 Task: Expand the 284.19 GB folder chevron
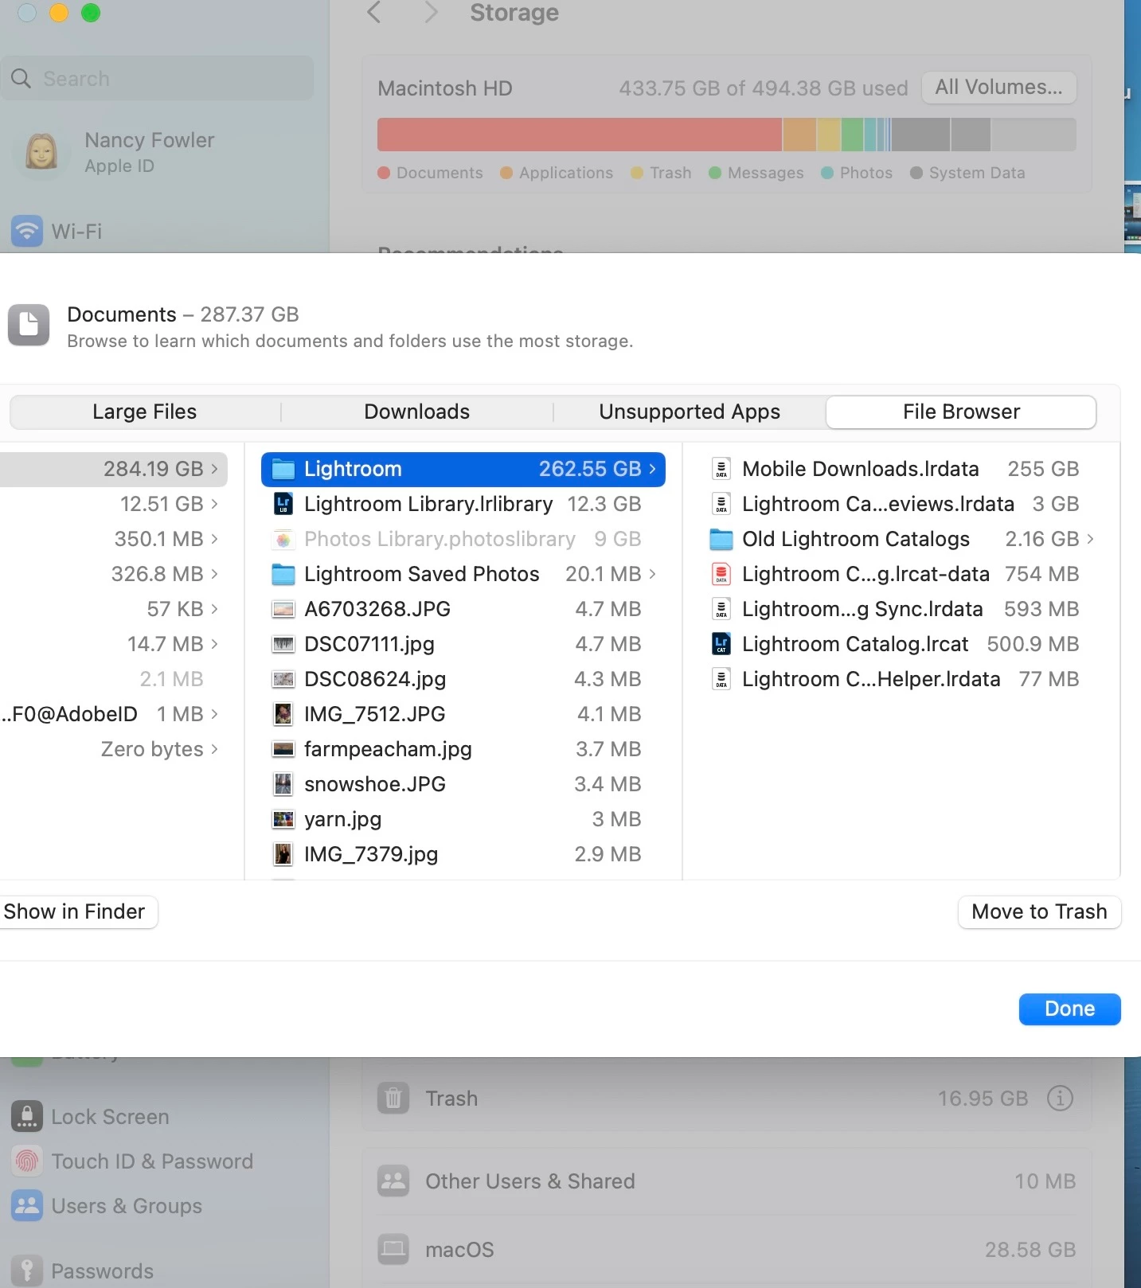[214, 469]
